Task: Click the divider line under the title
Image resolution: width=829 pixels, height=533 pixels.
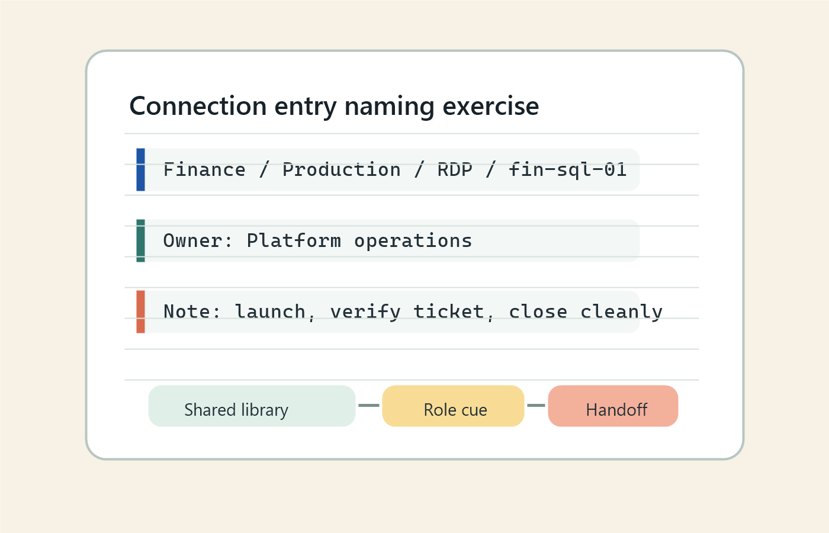Action: coord(411,133)
